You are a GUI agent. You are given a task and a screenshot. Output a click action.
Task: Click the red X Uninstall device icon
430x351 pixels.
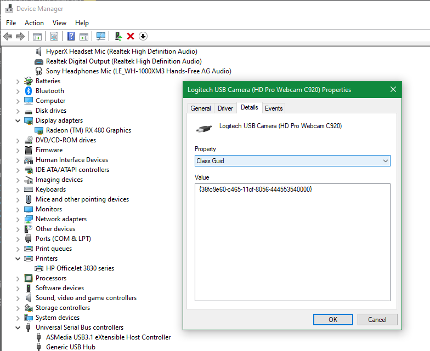131,36
